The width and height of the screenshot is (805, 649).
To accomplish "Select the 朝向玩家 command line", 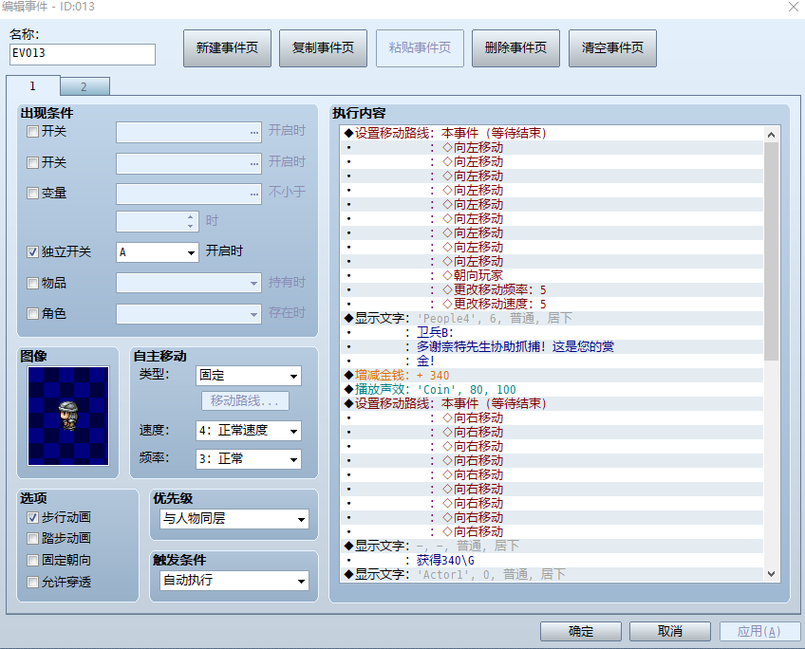I will tap(552, 275).
